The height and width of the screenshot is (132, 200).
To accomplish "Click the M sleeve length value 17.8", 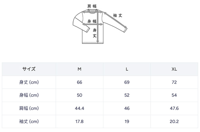I will tap(79, 122).
